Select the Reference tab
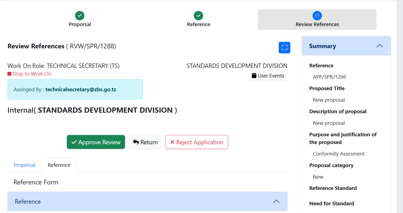403x213 pixels. [x=59, y=165]
